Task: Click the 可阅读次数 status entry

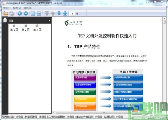Action: [13, 117]
